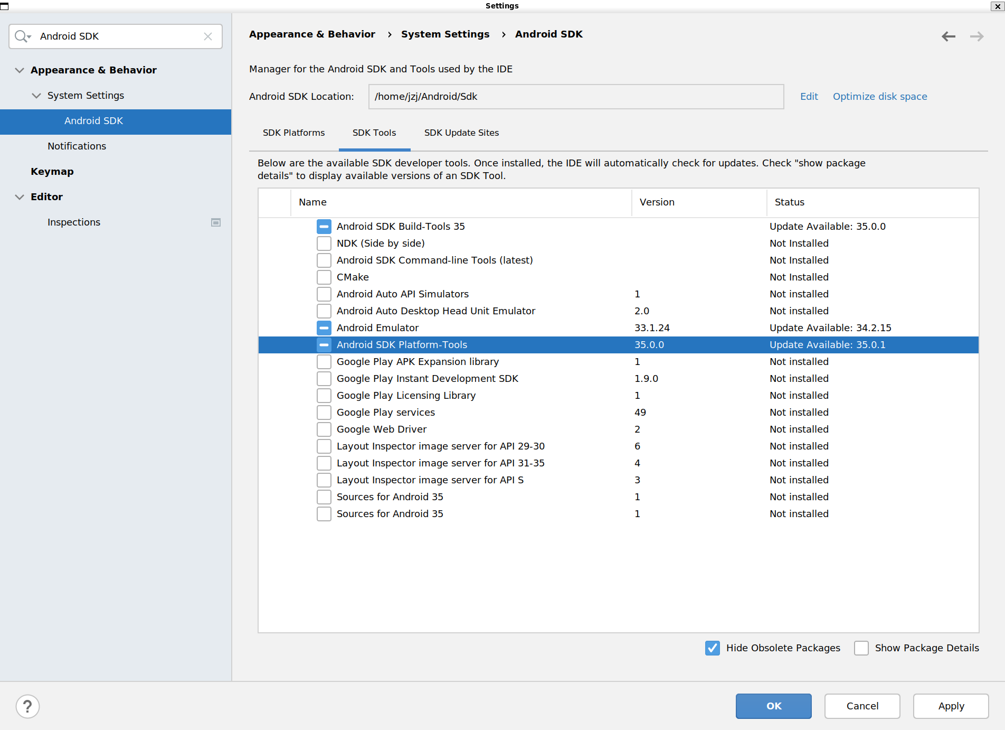1005x730 pixels.
Task: Enable Show Package Details checkbox
Action: tap(861, 648)
